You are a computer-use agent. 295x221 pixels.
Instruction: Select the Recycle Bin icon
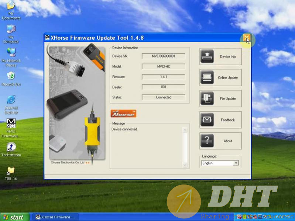pyautogui.click(x=11, y=79)
